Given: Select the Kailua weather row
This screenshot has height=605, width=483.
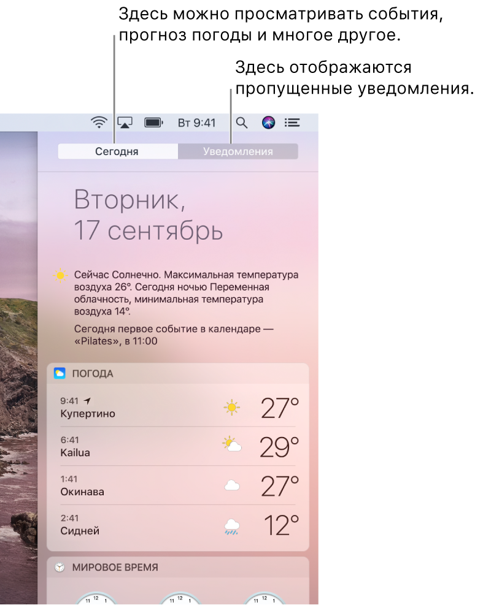Looking at the screenshot, I should 178,446.
